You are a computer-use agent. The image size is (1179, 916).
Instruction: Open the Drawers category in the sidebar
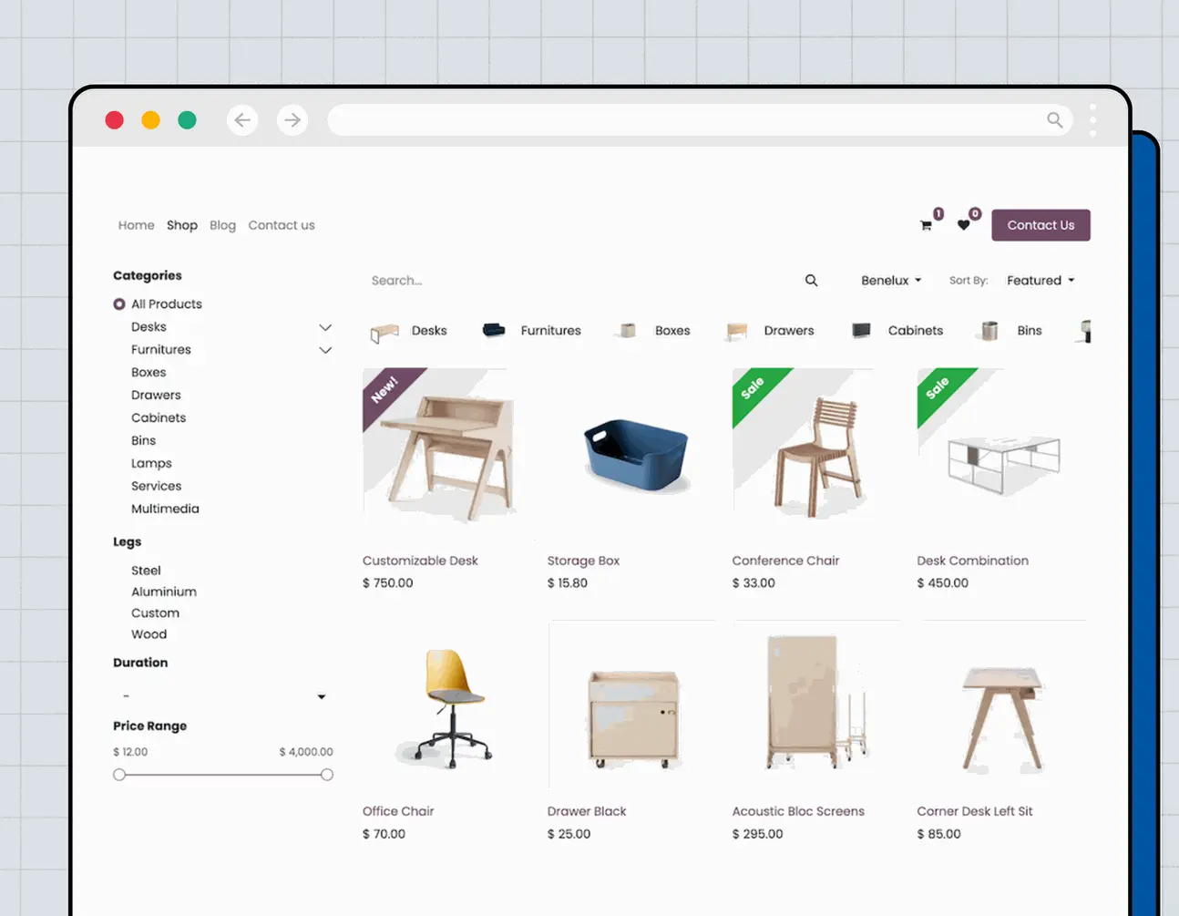(x=156, y=396)
